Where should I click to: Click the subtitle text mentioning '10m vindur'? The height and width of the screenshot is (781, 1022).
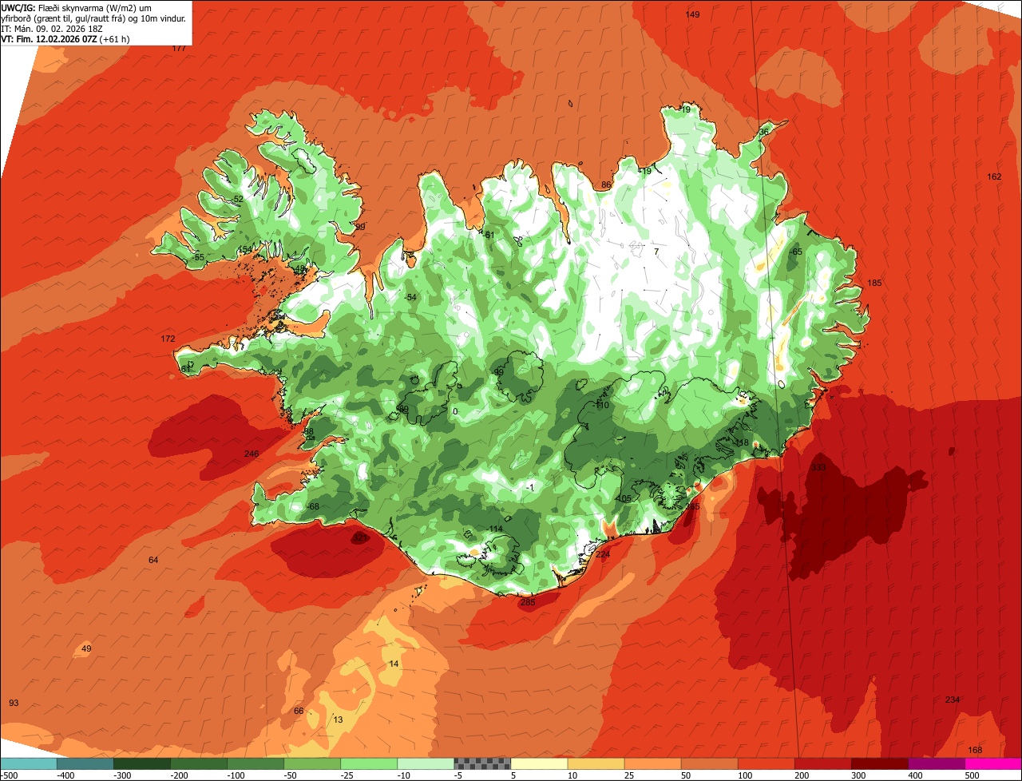(93, 18)
